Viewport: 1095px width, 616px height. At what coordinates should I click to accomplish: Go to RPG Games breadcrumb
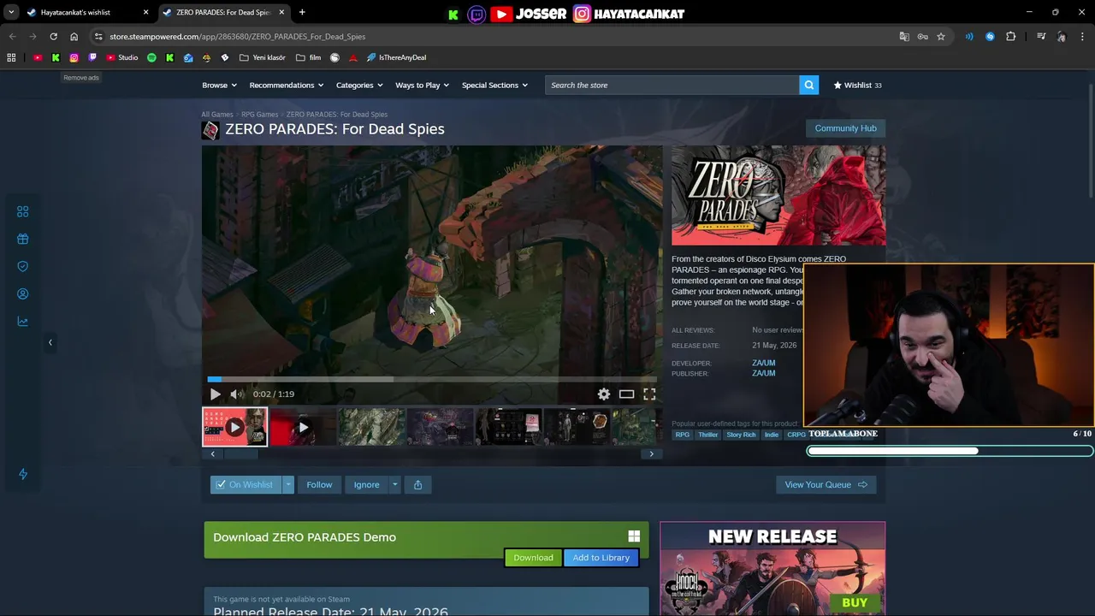point(259,114)
